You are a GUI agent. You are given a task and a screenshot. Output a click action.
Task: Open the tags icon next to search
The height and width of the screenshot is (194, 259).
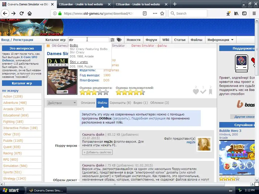tap(119, 40)
